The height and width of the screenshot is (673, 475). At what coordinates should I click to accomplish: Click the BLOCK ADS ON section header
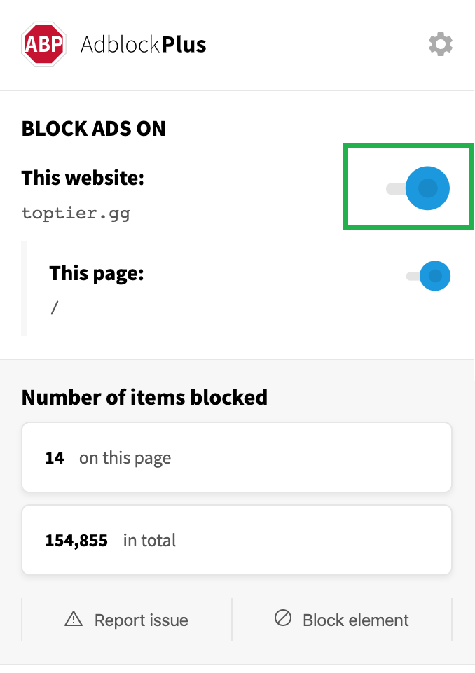pos(93,128)
